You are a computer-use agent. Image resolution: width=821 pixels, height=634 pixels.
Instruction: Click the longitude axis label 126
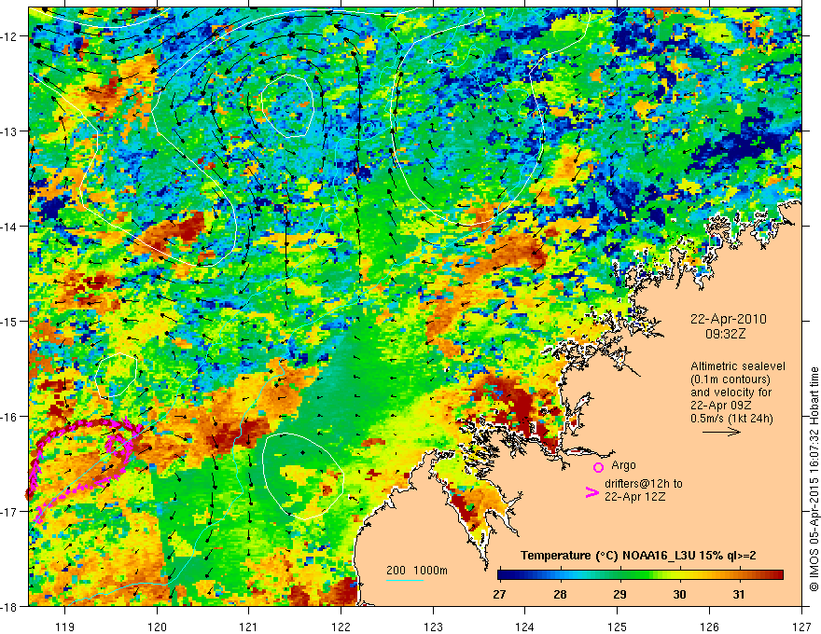click(x=709, y=627)
